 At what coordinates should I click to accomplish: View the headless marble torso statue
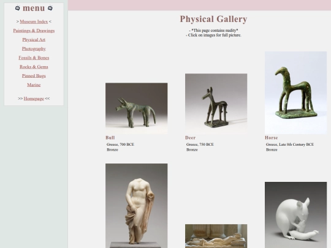tap(137, 206)
